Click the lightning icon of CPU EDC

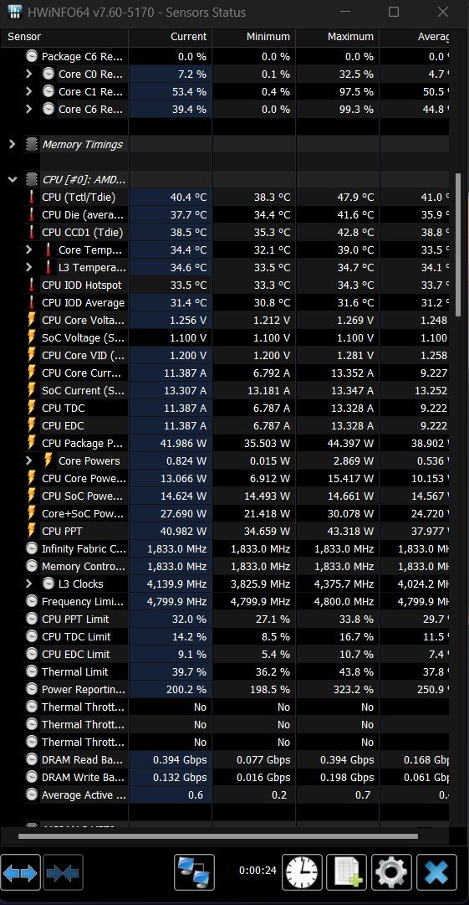coord(33,425)
